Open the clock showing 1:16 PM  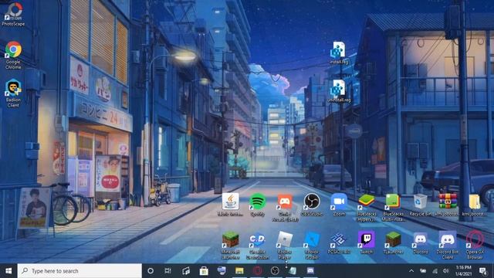pyautogui.click(x=463, y=271)
